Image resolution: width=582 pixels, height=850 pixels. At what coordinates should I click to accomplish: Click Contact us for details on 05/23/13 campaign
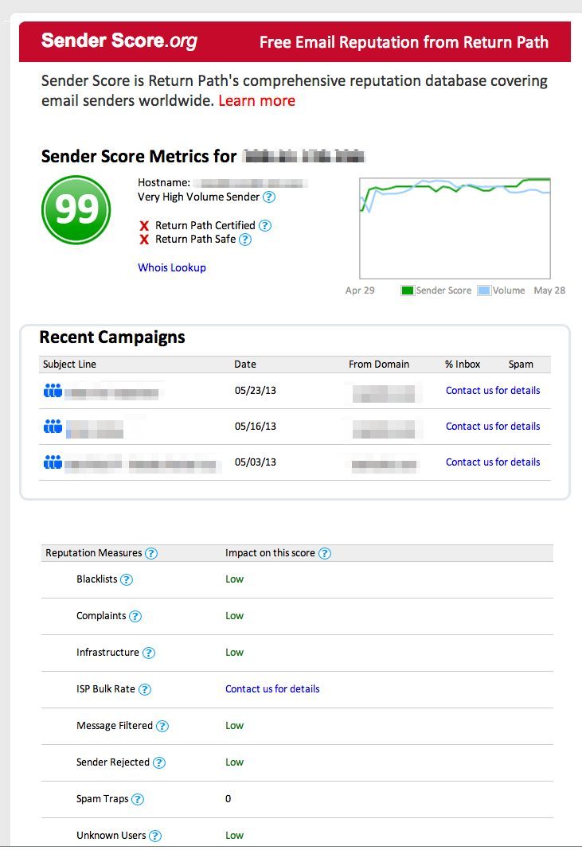click(x=493, y=390)
